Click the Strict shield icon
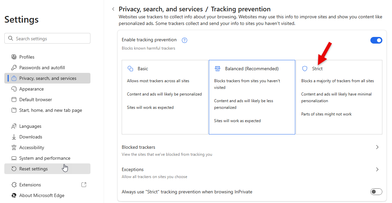 305,69
